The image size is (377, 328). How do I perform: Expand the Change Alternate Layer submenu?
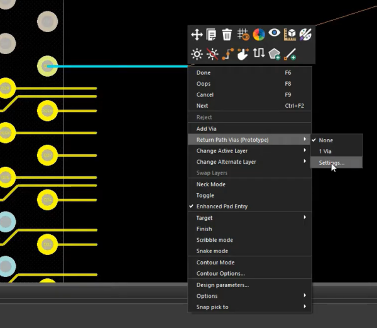[x=249, y=162]
